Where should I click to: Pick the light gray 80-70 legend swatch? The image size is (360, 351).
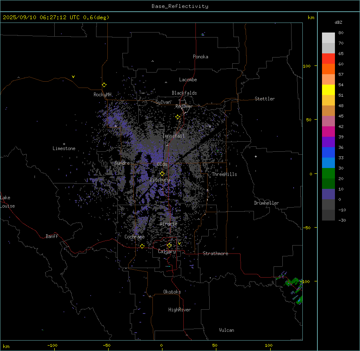coord(328,38)
